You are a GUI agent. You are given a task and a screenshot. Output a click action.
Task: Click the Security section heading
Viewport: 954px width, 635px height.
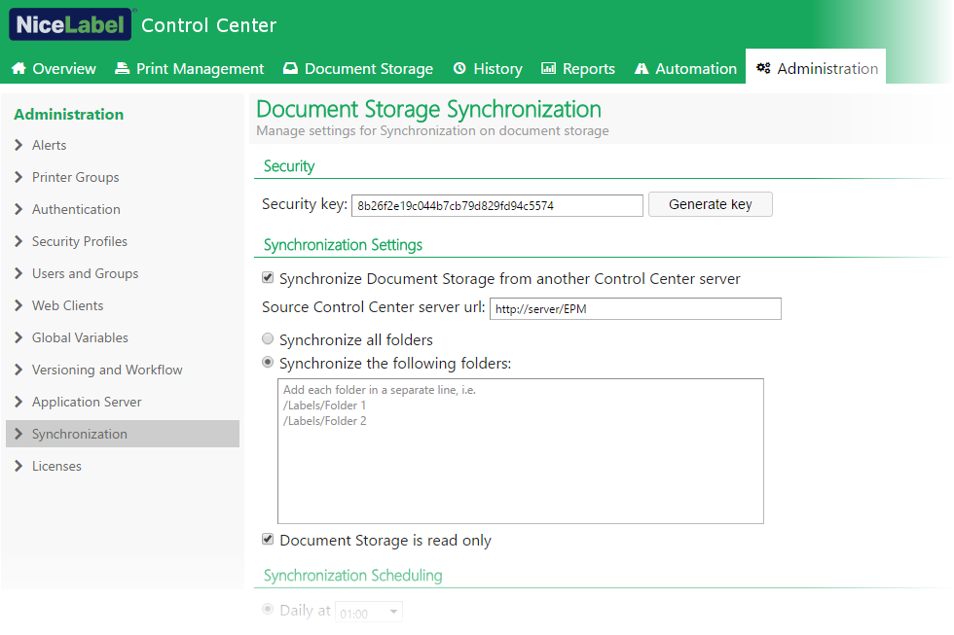click(x=289, y=166)
